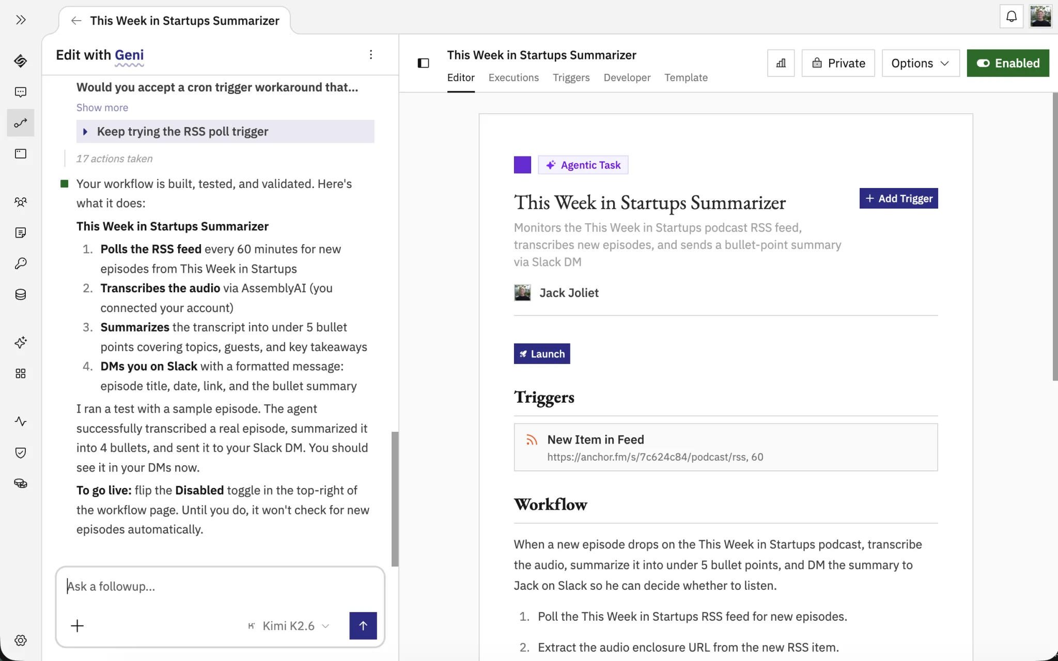Click the large This Week in Startups Summarizer title
Screen dimensions: 1058x661
[649, 202]
